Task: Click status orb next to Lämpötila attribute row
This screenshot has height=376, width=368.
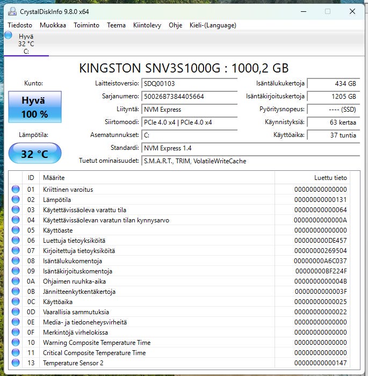Action: (x=16, y=200)
